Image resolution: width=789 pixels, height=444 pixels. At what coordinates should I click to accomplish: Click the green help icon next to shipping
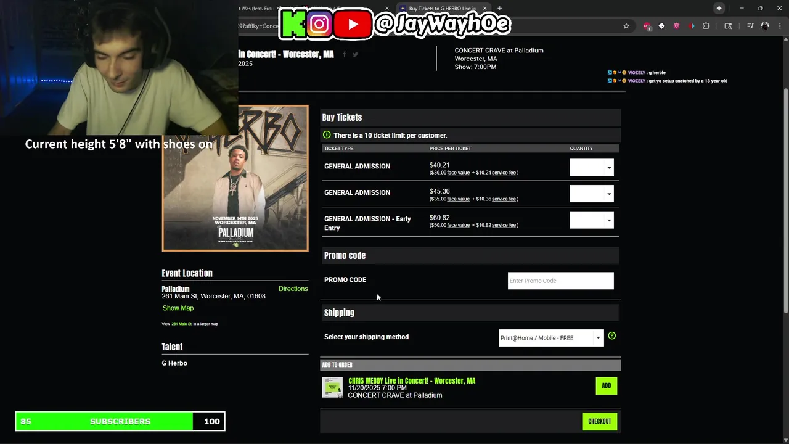(x=611, y=336)
